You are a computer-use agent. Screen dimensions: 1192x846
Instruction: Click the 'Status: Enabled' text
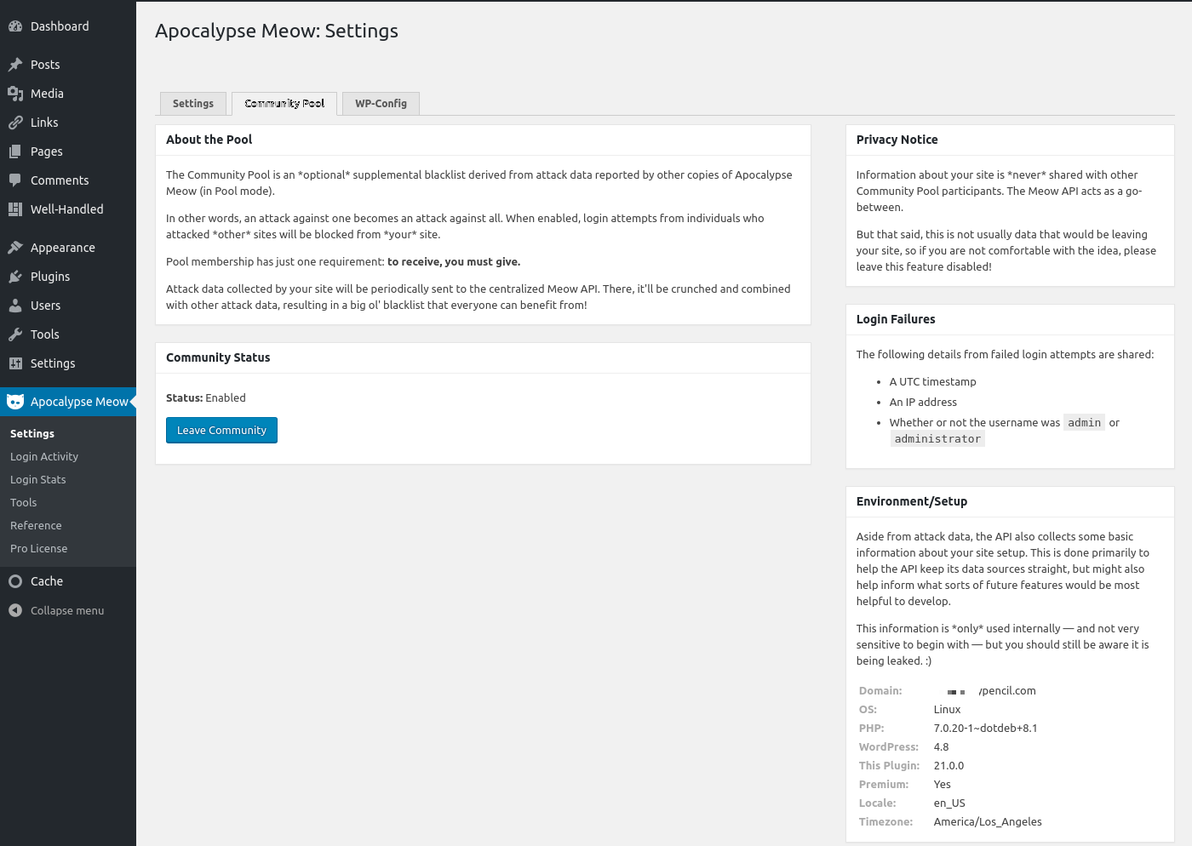pos(206,398)
